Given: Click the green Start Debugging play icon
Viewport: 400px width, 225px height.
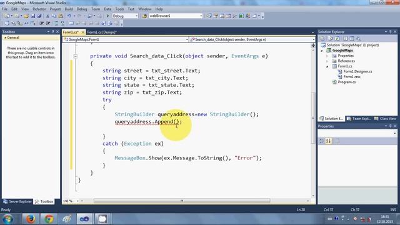Looking at the screenshot, I should 107,16.
